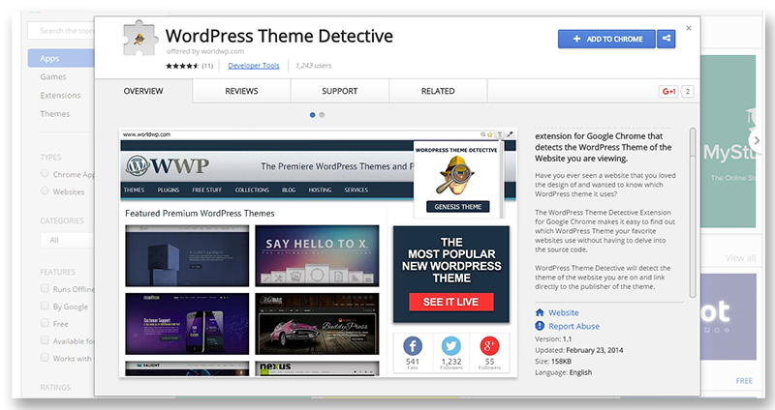Open the Developer Tools category link
Viewport: 775px width, 410px height.
[x=254, y=66]
